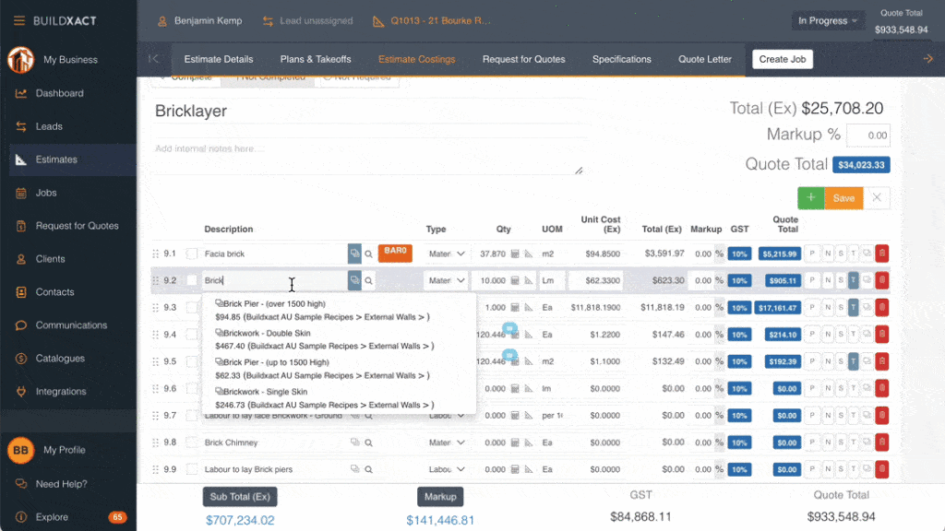Click the red delete icon on row 9.1
945x531 pixels.
[881, 254]
